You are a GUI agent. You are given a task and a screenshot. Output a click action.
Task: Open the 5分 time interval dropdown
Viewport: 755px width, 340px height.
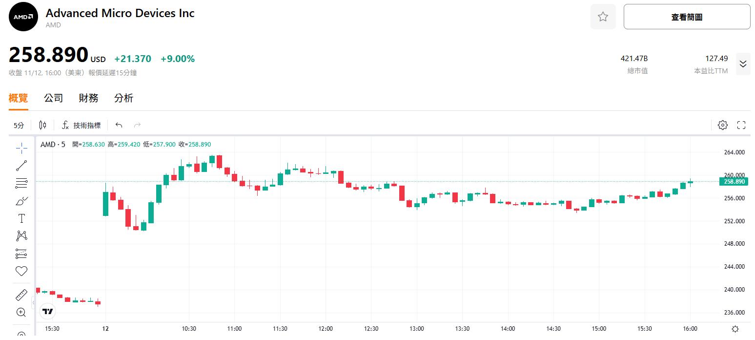coord(19,125)
